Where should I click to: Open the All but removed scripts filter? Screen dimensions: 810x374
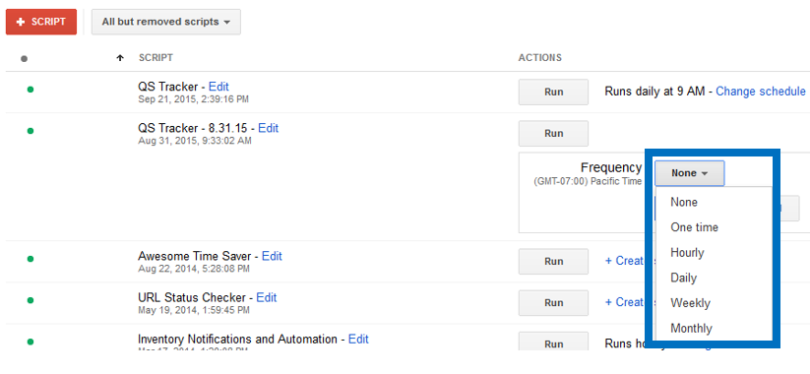coord(165,23)
